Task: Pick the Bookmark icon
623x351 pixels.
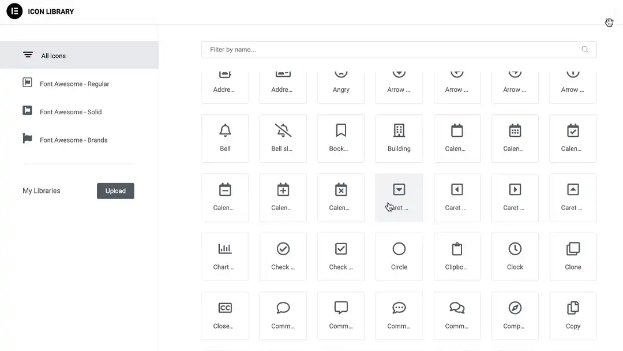Action: 341,138
